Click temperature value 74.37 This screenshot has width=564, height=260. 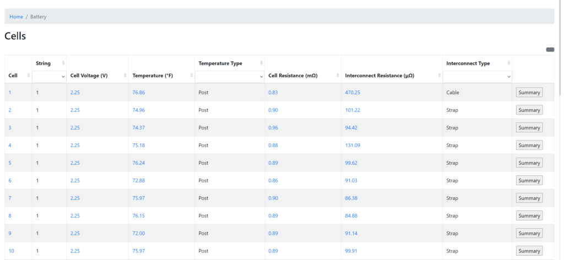pyautogui.click(x=138, y=128)
